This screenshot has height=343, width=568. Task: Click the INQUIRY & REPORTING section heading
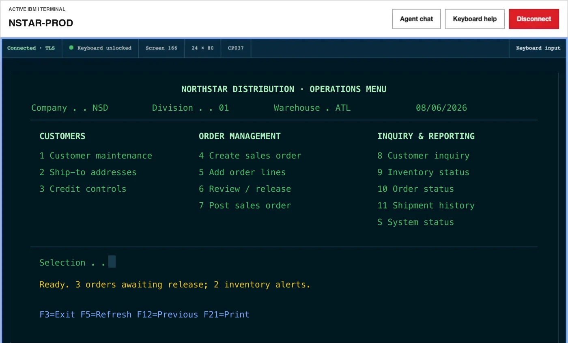point(426,136)
